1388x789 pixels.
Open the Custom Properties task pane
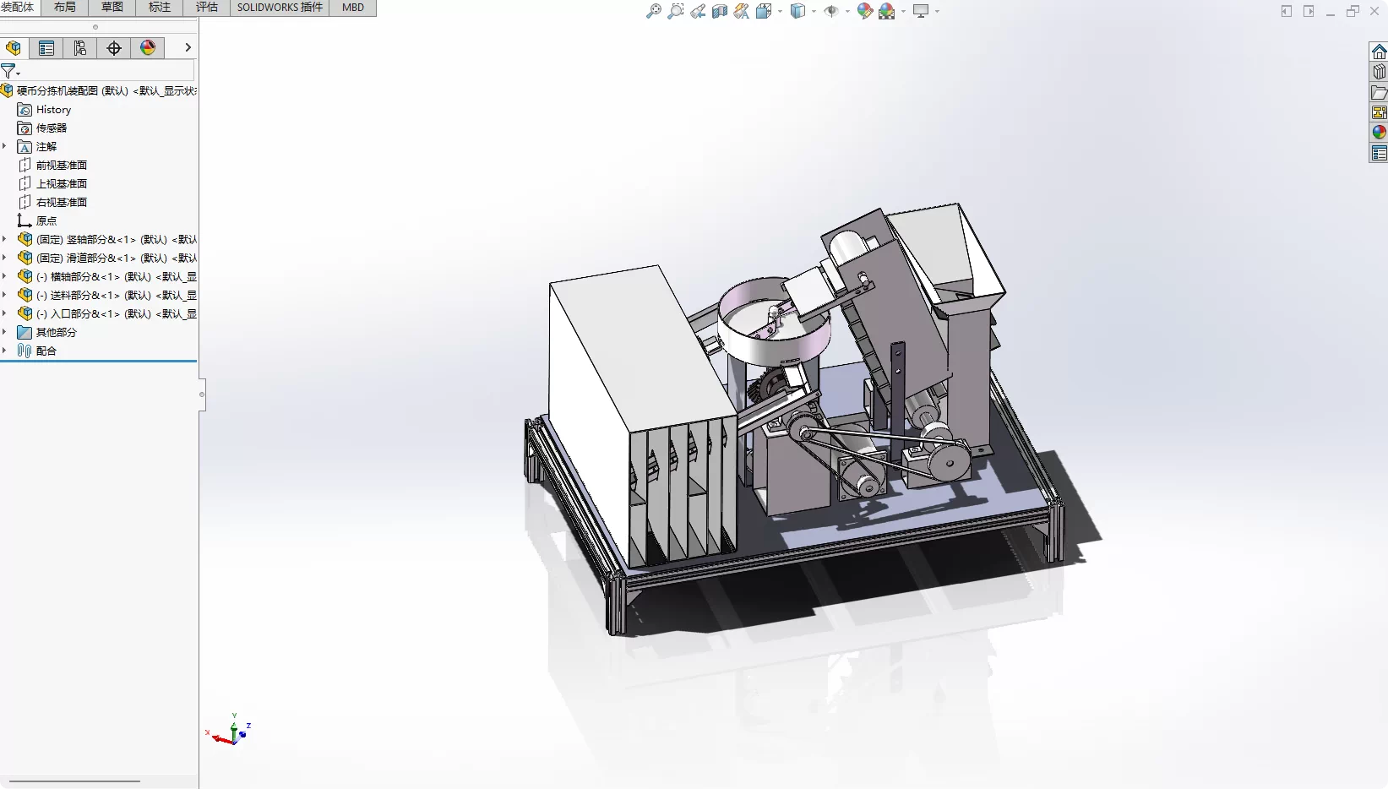click(x=1379, y=153)
